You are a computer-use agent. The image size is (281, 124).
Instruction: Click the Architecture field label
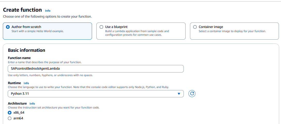pos(17,103)
